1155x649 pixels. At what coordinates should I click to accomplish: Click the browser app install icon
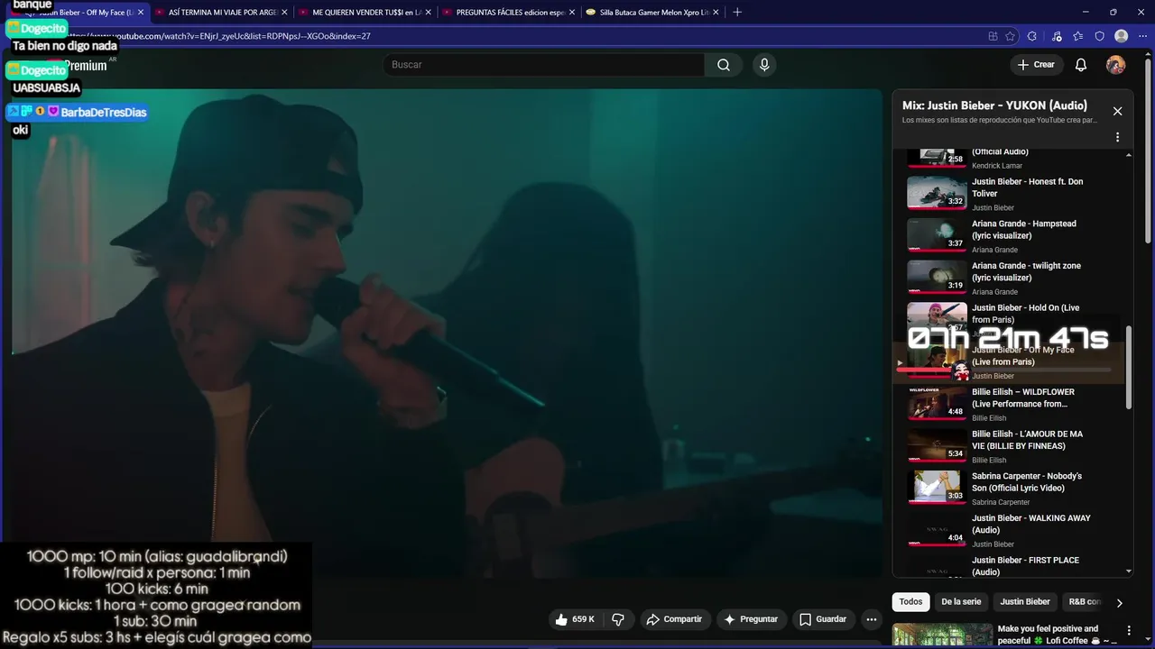[993, 36]
